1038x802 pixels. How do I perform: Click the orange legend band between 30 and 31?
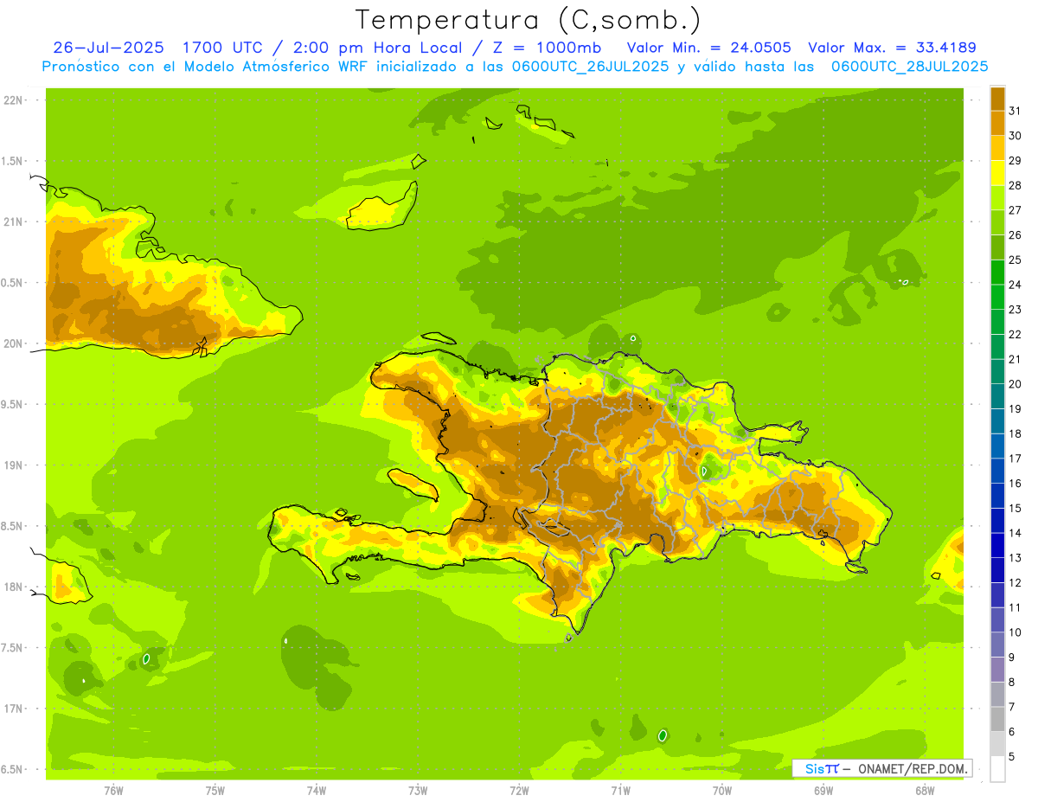[997, 123]
